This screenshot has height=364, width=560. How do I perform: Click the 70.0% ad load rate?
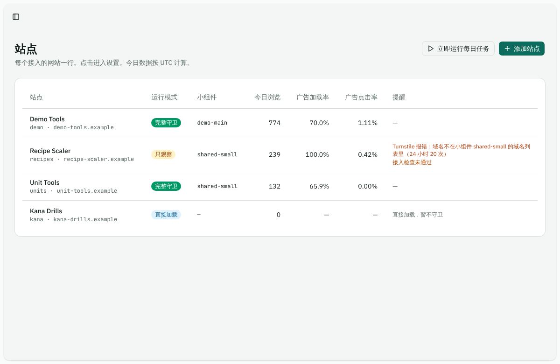(x=319, y=123)
